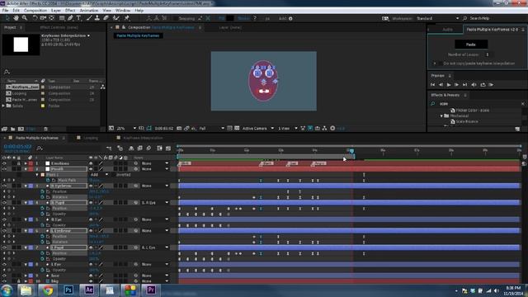528x297 pixels.
Task: Select the Pen tool
Action: (70, 18)
